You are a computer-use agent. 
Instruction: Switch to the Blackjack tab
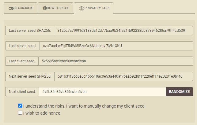[x=20, y=8]
